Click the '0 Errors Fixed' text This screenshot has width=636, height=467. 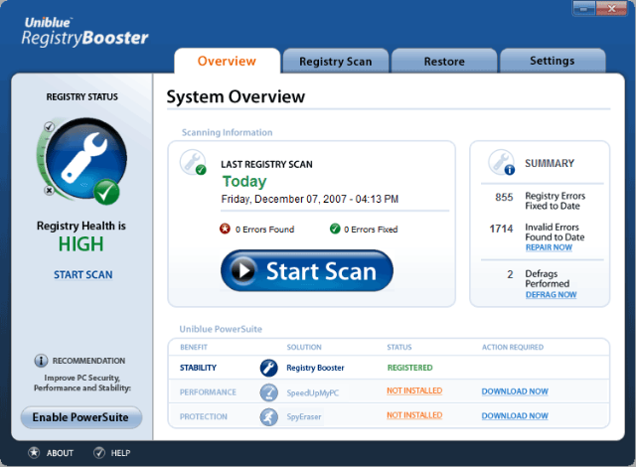point(371,230)
